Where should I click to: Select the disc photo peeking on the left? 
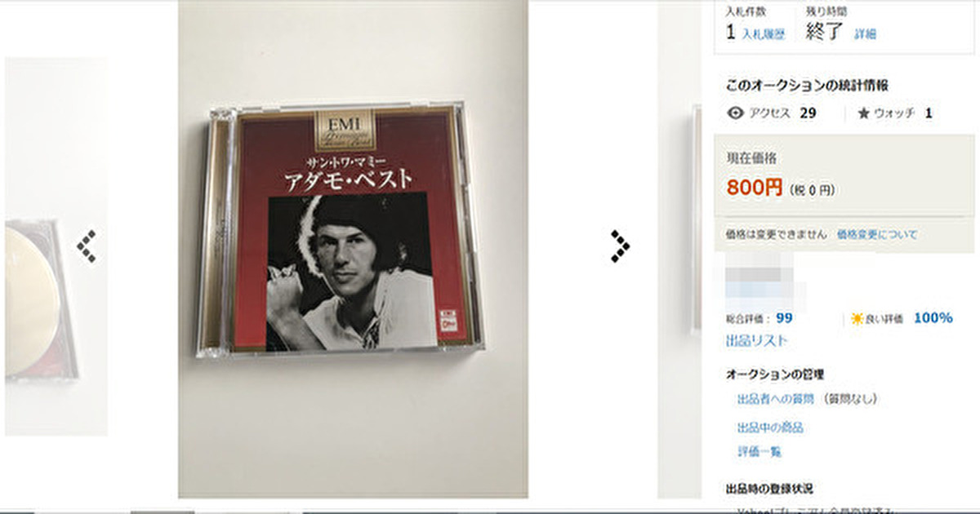pyautogui.click(x=56, y=246)
